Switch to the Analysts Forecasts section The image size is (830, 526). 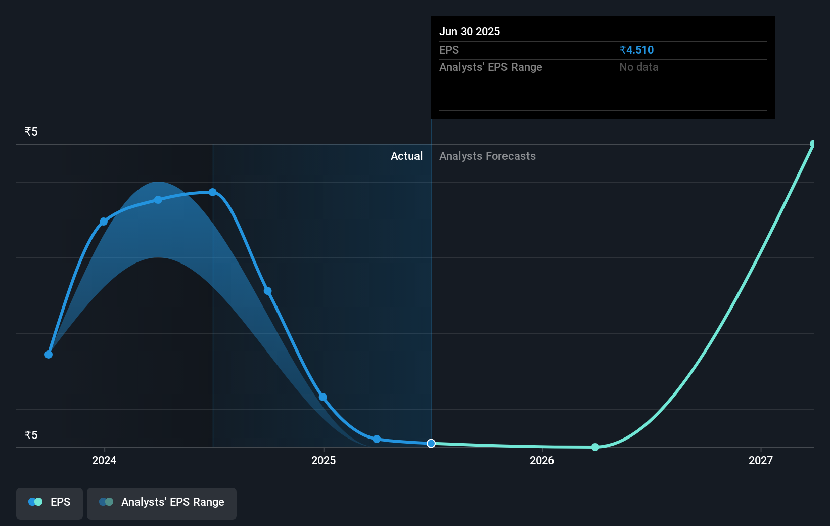pos(487,156)
